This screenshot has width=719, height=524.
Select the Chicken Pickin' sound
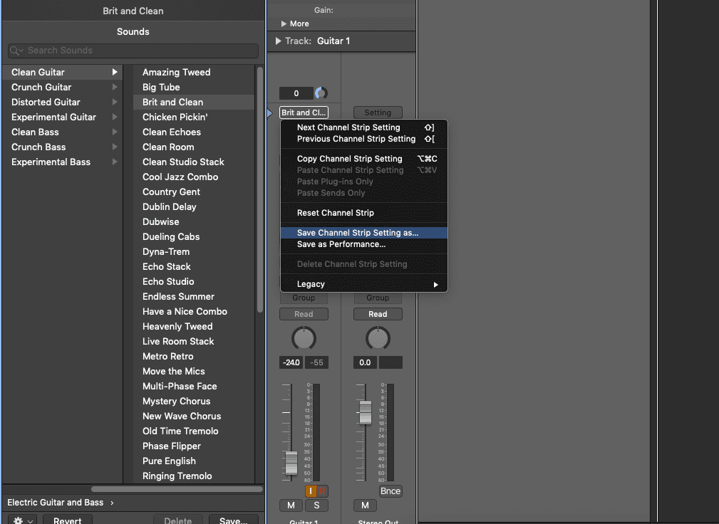pyautogui.click(x=194, y=117)
